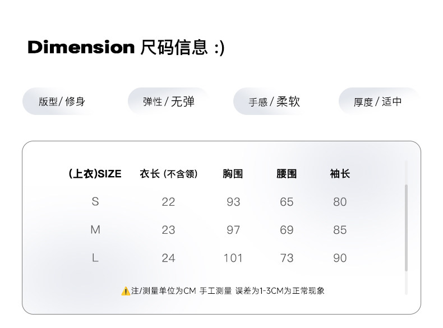Click the sleeve length value 90
The width and height of the screenshot is (443, 328).
(340, 258)
